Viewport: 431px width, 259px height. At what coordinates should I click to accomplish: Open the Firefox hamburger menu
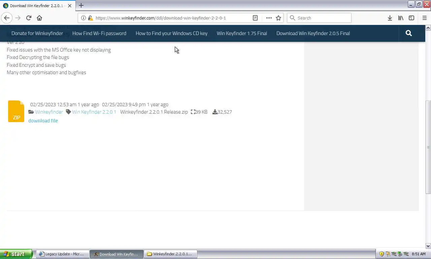[424, 18]
